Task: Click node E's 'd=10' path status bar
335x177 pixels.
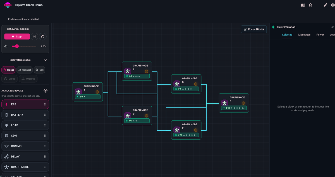Action: tap(186, 135)
